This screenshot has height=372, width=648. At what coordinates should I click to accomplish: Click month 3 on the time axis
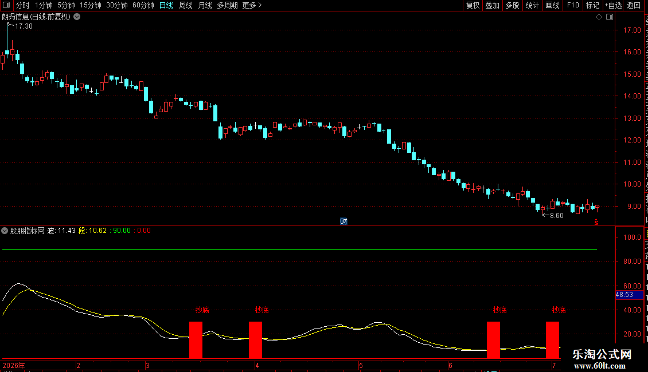click(147, 366)
